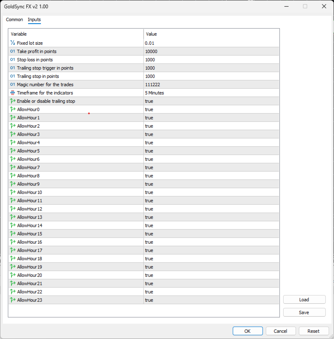
Task: Select the Trailing stop trigger value 1000
Action: tap(150, 68)
